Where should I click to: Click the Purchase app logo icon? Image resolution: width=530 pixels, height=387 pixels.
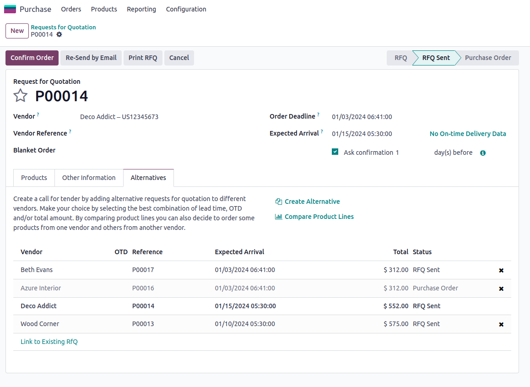click(10, 9)
